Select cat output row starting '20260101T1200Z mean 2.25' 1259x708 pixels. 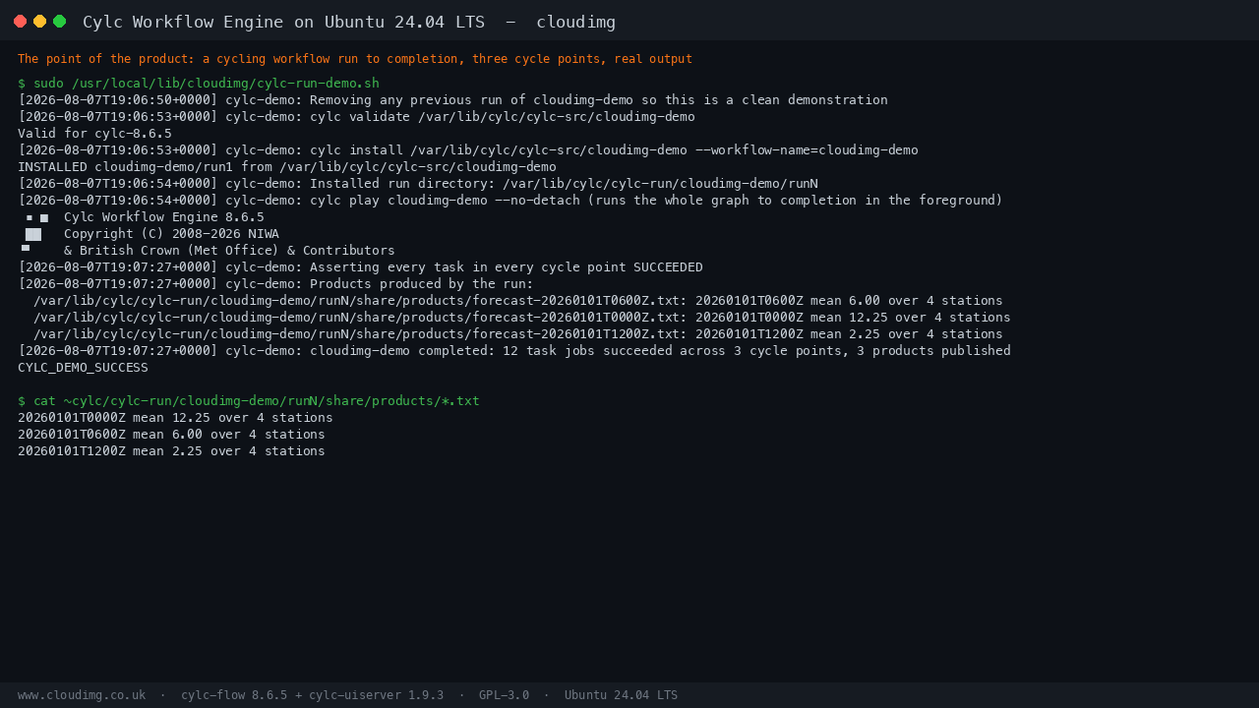171,451
